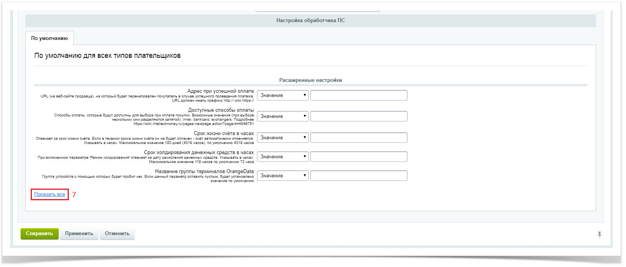
Task: Click the «По умолчанию для всех типов плательщиков» heading
Action: point(107,56)
